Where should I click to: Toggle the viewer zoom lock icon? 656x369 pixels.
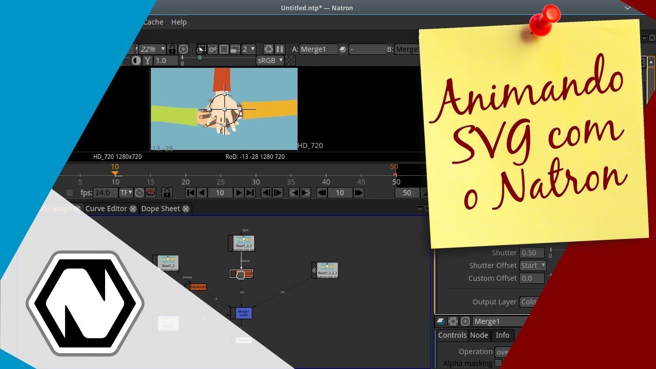172,49
